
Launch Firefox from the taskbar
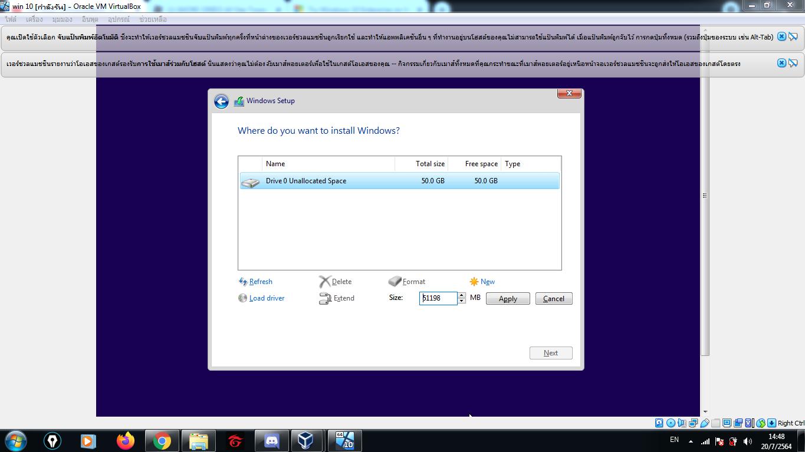click(x=125, y=441)
